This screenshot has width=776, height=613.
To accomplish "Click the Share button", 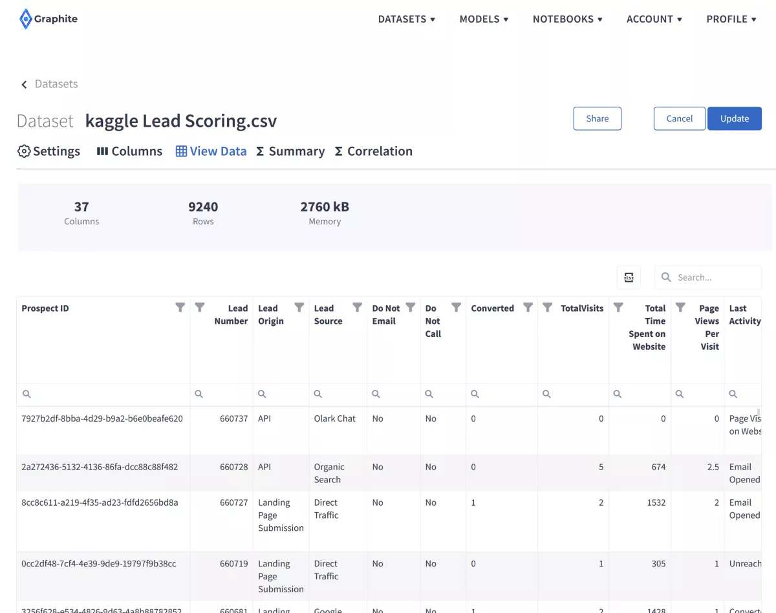I will [x=597, y=118].
